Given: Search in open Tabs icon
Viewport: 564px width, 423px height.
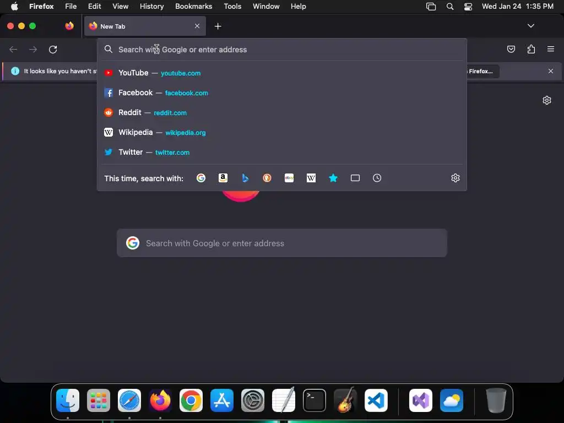Looking at the screenshot, I should (x=355, y=178).
